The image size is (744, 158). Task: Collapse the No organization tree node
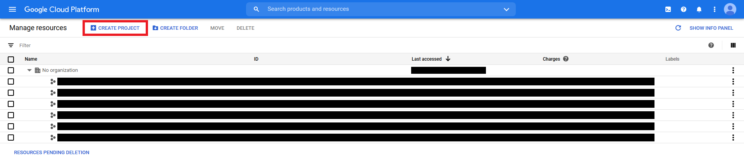(29, 70)
